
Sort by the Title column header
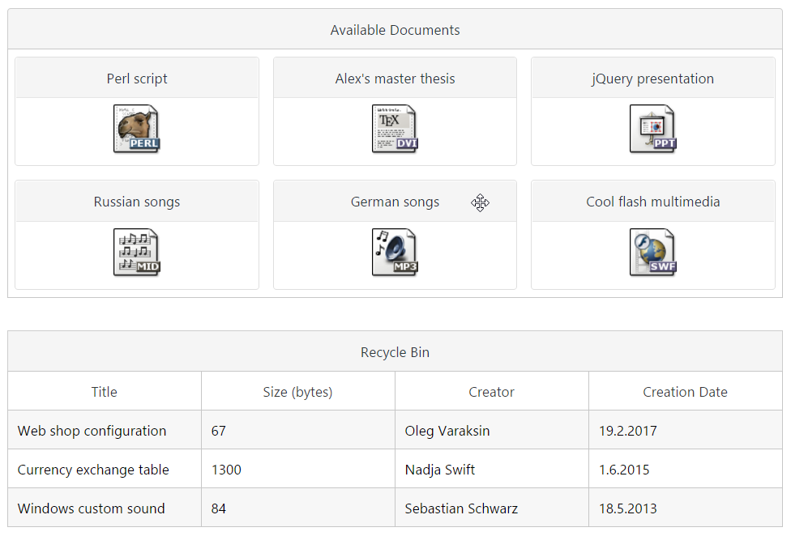[105, 391]
